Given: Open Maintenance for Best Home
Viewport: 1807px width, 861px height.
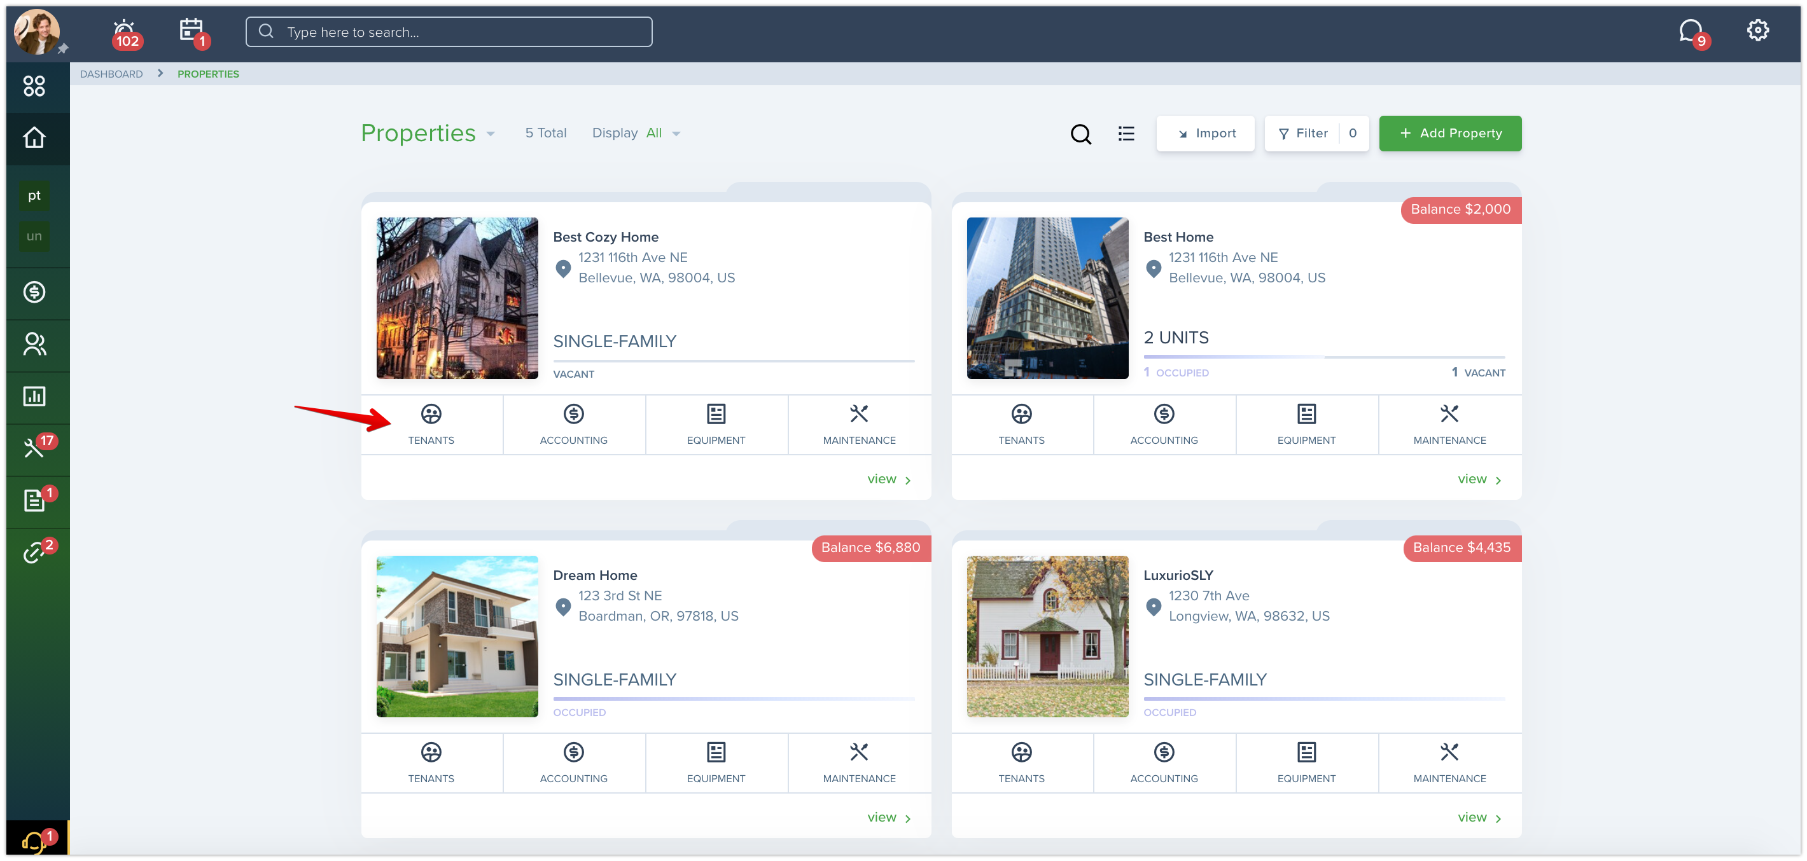Looking at the screenshot, I should (1449, 425).
